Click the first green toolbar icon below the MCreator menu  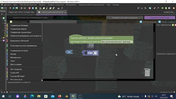tap(2, 8)
